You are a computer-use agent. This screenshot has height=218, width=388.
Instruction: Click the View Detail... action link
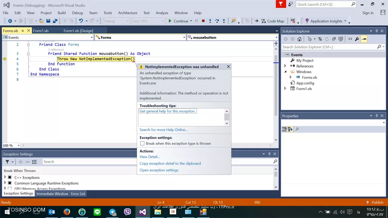(x=149, y=157)
